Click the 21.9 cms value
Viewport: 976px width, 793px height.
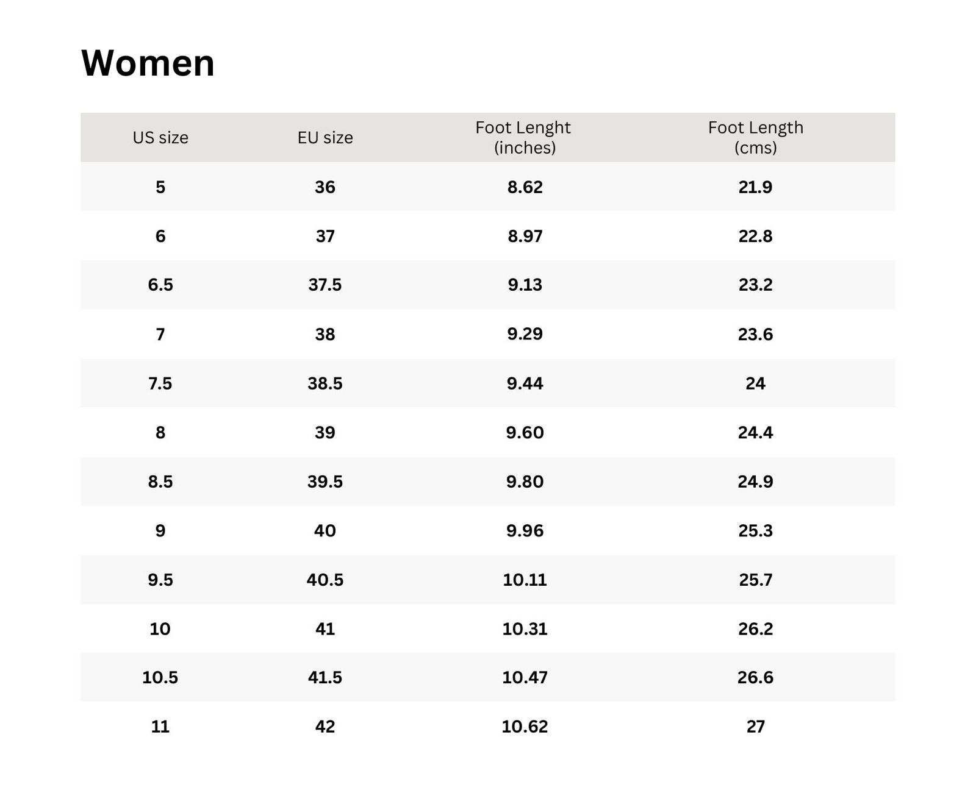click(755, 187)
